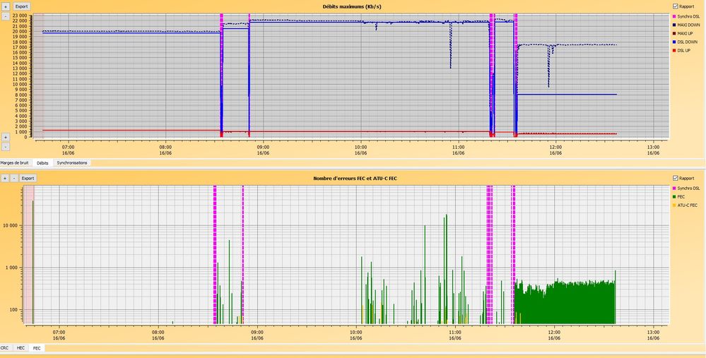Open the HEC errors tab

click(x=20, y=348)
